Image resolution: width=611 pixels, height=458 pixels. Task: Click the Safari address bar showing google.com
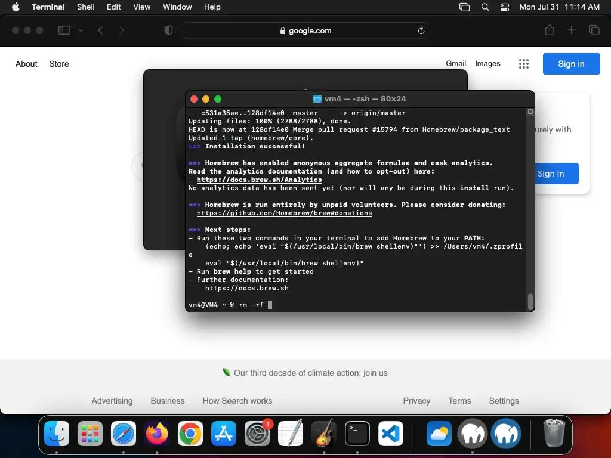click(x=305, y=30)
